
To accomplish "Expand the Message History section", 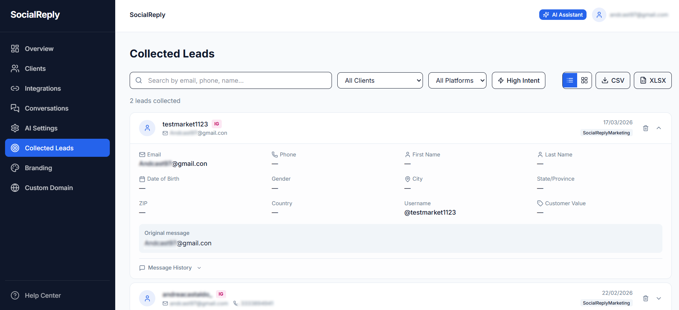I will coord(170,268).
